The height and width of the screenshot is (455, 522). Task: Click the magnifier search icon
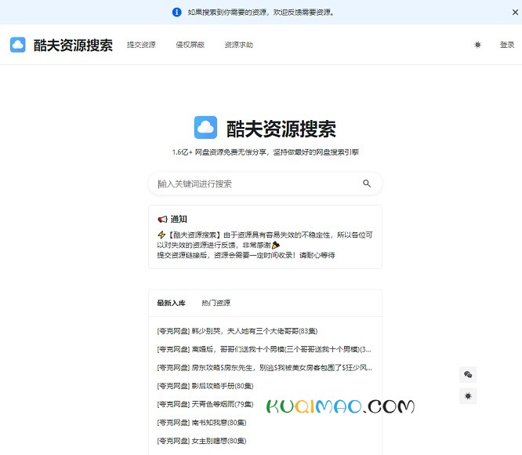point(367,184)
